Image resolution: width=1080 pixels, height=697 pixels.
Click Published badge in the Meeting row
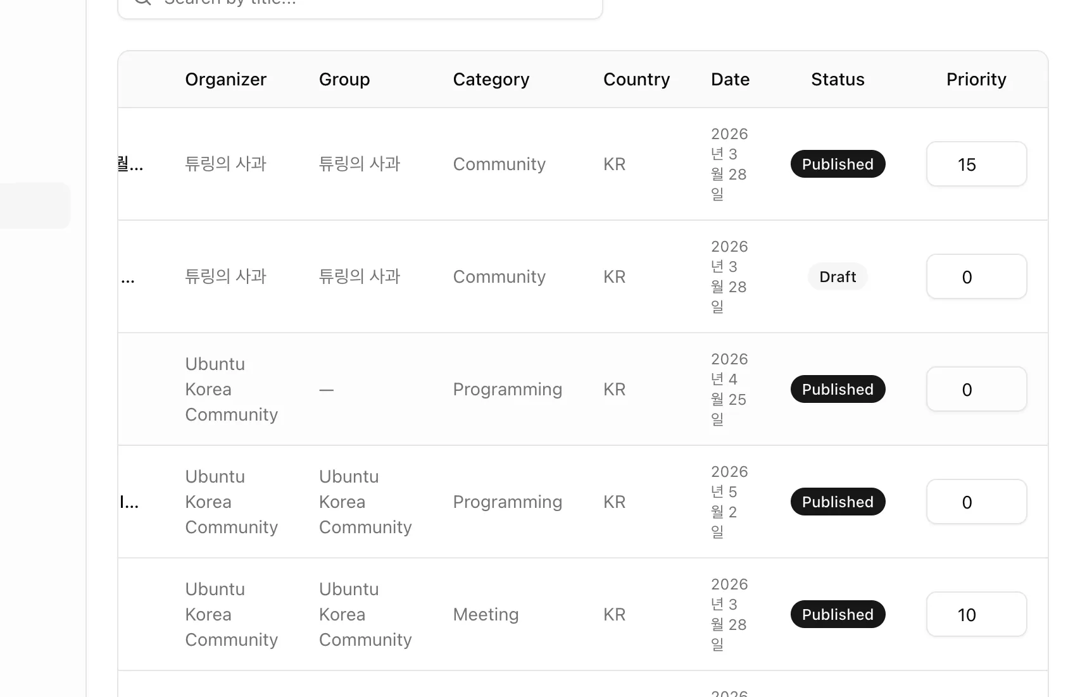(837, 615)
